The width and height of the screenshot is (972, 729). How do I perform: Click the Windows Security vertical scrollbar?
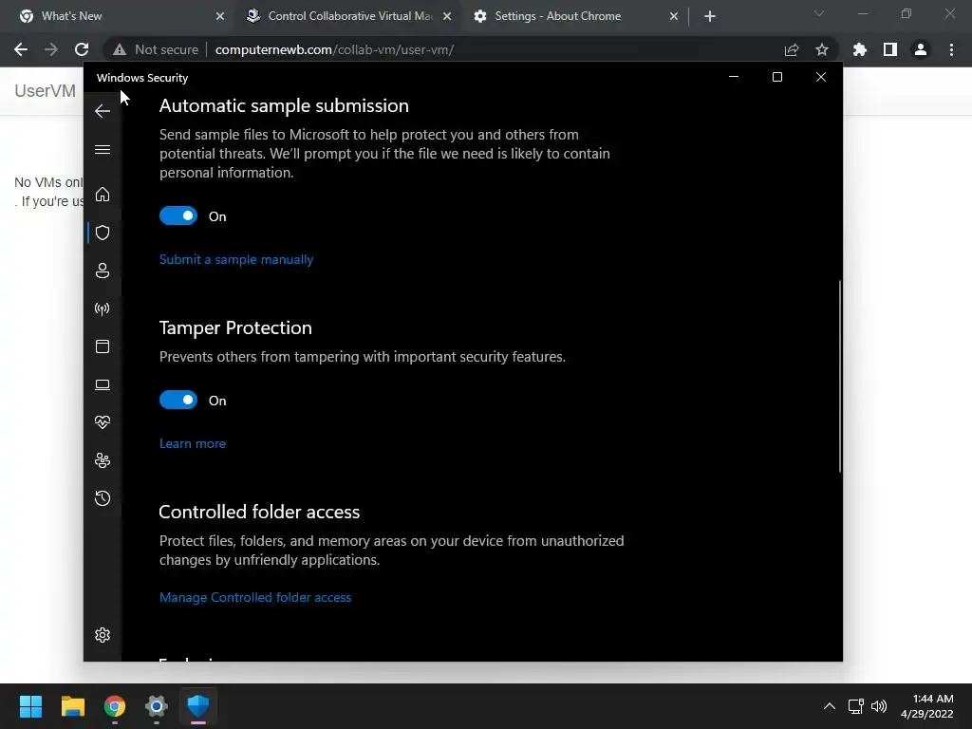pyautogui.click(x=840, y=376)
